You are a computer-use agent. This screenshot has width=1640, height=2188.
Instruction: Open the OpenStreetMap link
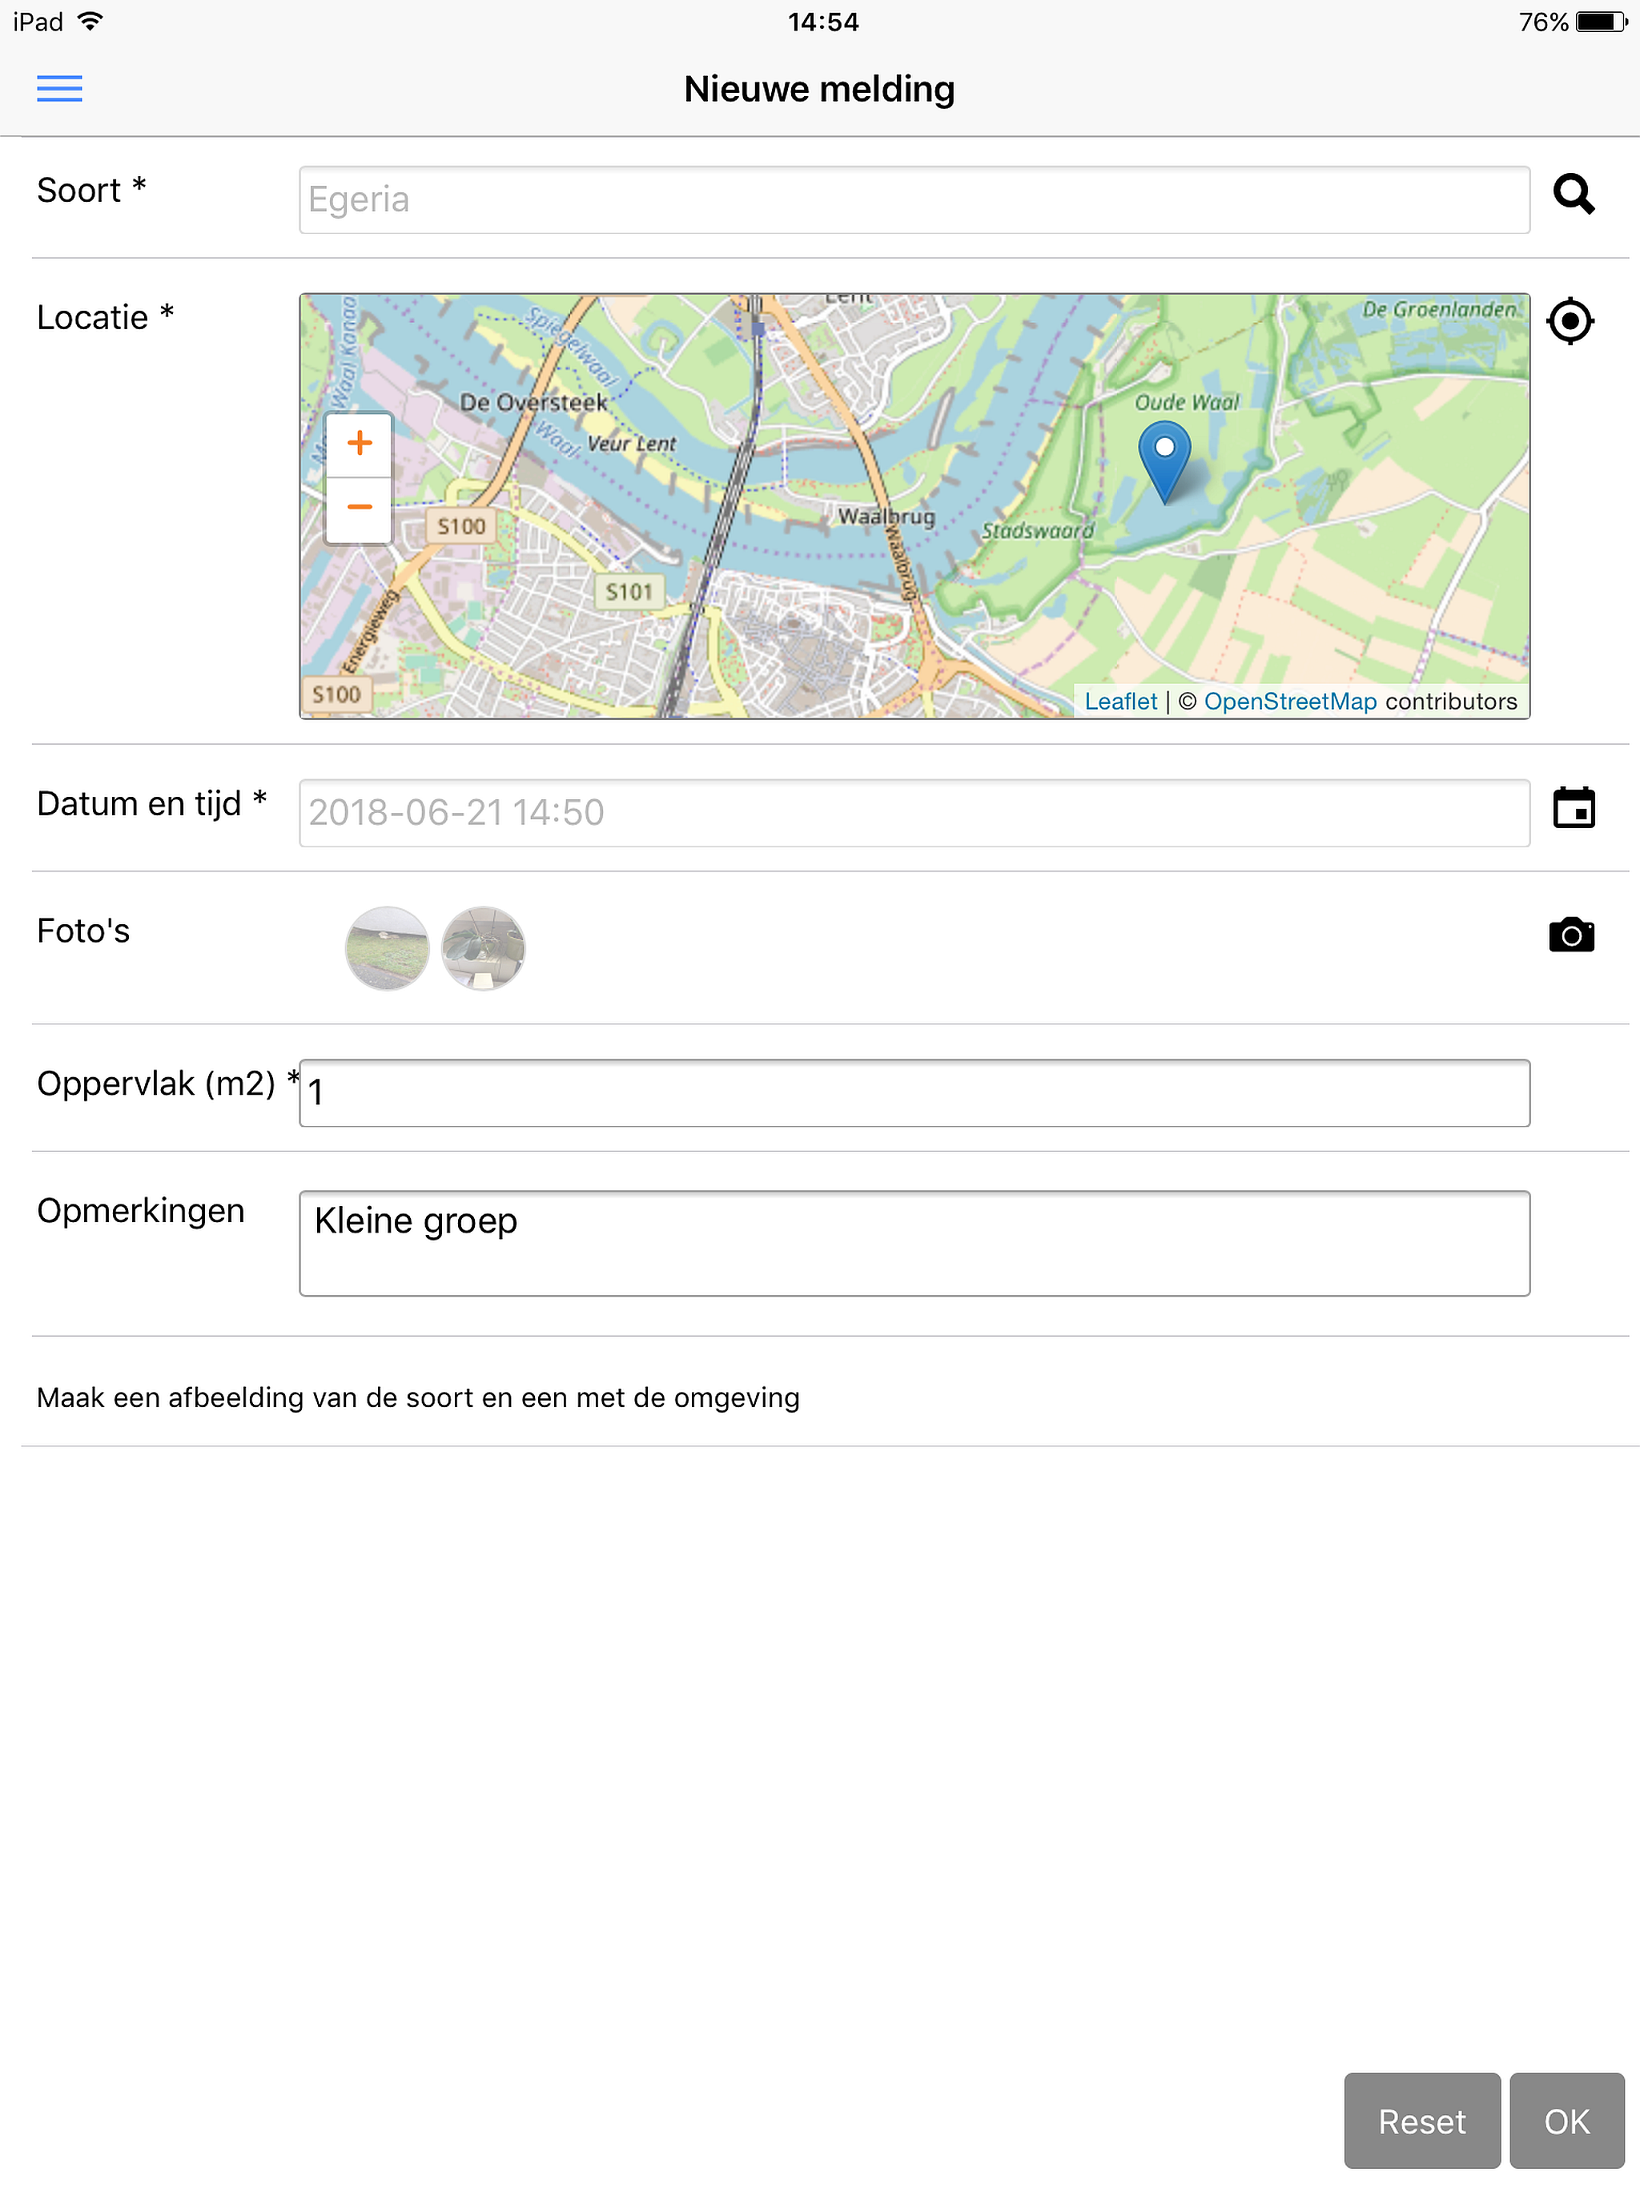(x=1290, y=702)
